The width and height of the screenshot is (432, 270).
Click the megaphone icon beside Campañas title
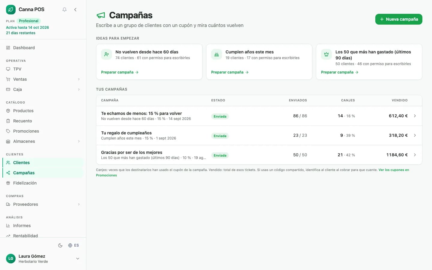coord(101,15)
